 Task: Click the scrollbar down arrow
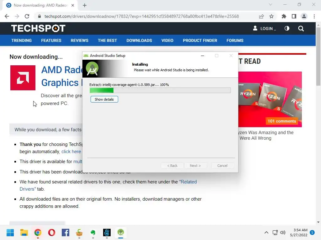(x=318, y=222)
